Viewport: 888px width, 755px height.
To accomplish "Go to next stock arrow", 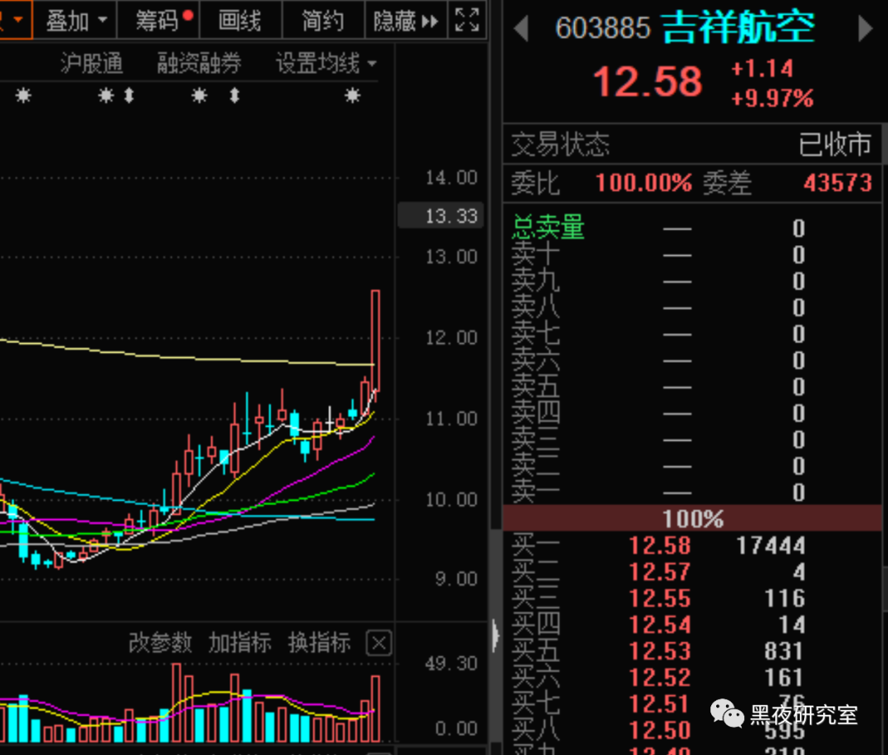I will pyautogui.click(x=865, y=28).
